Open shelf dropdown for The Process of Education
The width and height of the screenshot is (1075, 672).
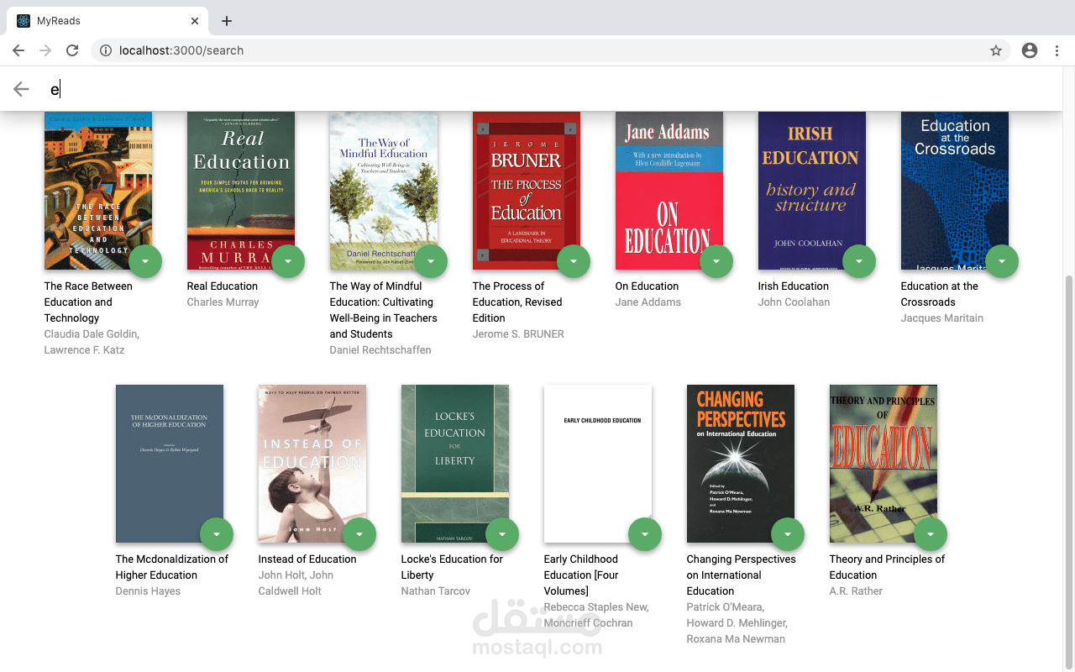574,261
